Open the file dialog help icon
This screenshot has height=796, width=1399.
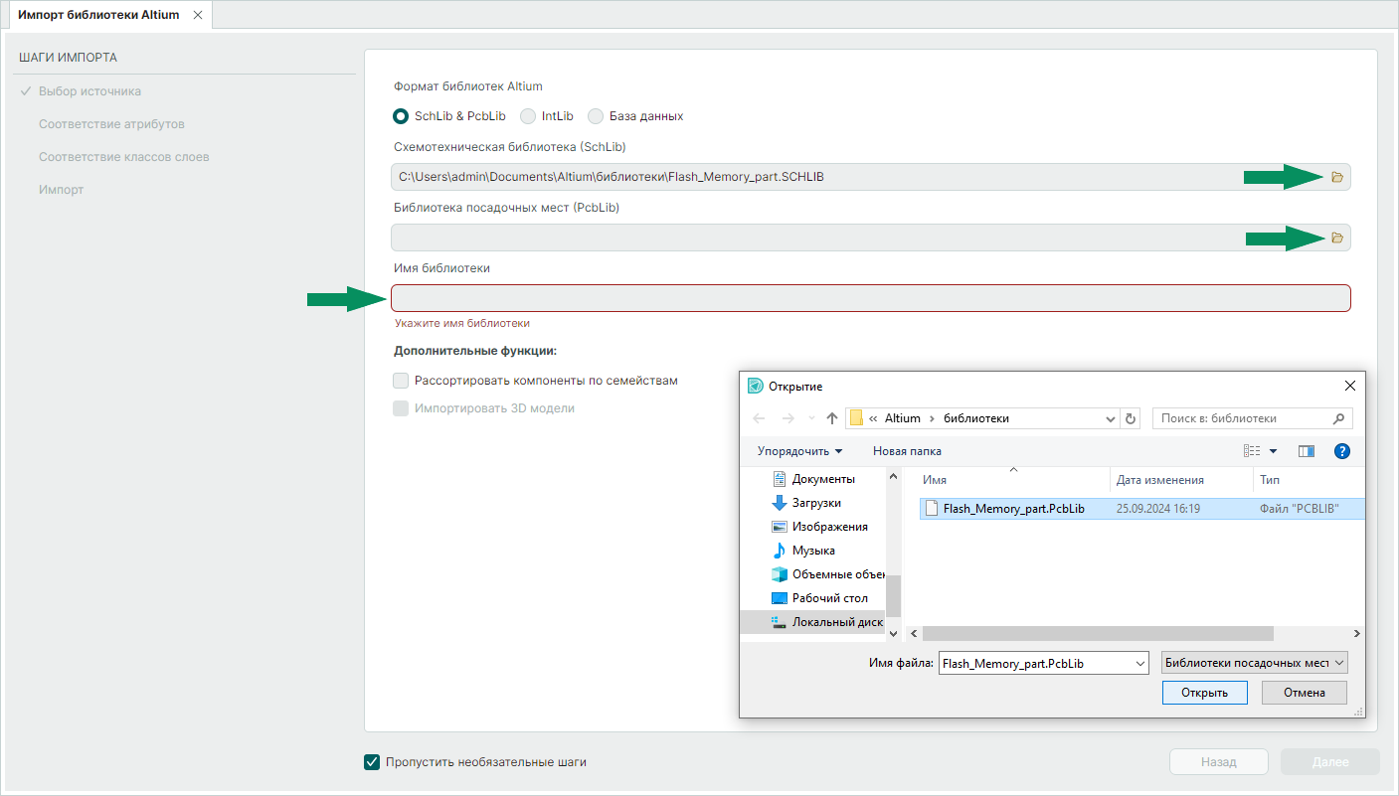click(x=1340, y=451)
